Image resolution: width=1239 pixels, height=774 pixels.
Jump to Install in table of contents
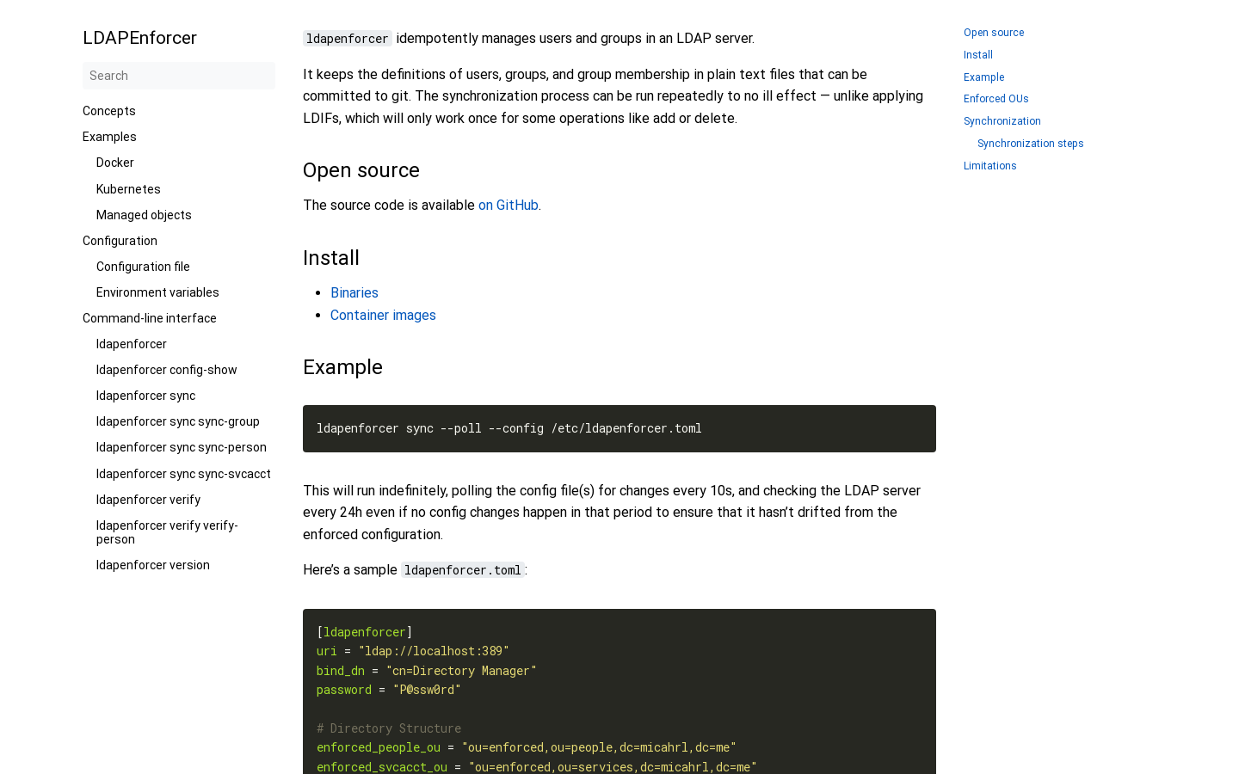[x=978, y=55]
